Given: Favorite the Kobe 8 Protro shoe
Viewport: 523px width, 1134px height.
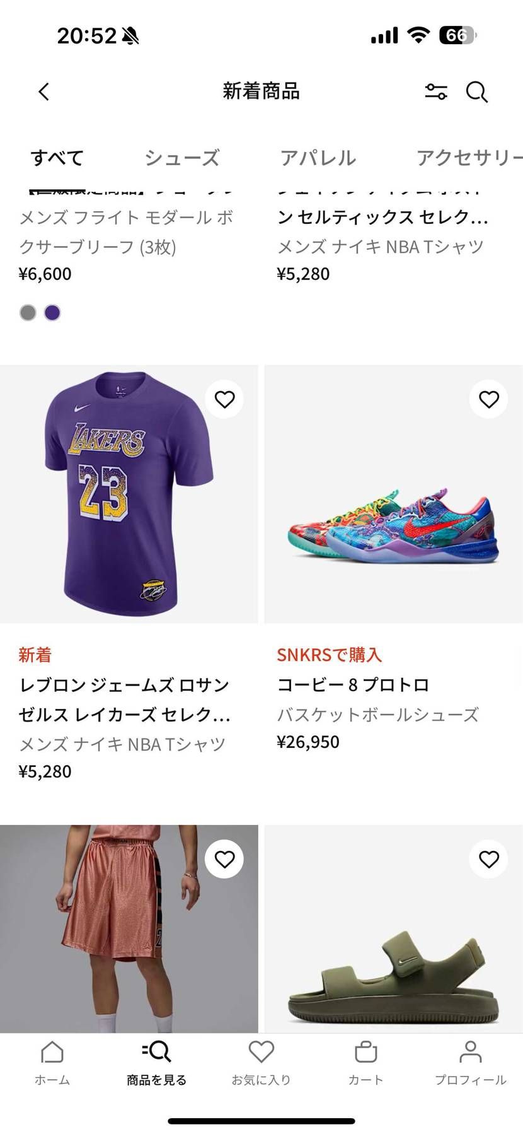Looking at the screenshot, I should [488, 399].
